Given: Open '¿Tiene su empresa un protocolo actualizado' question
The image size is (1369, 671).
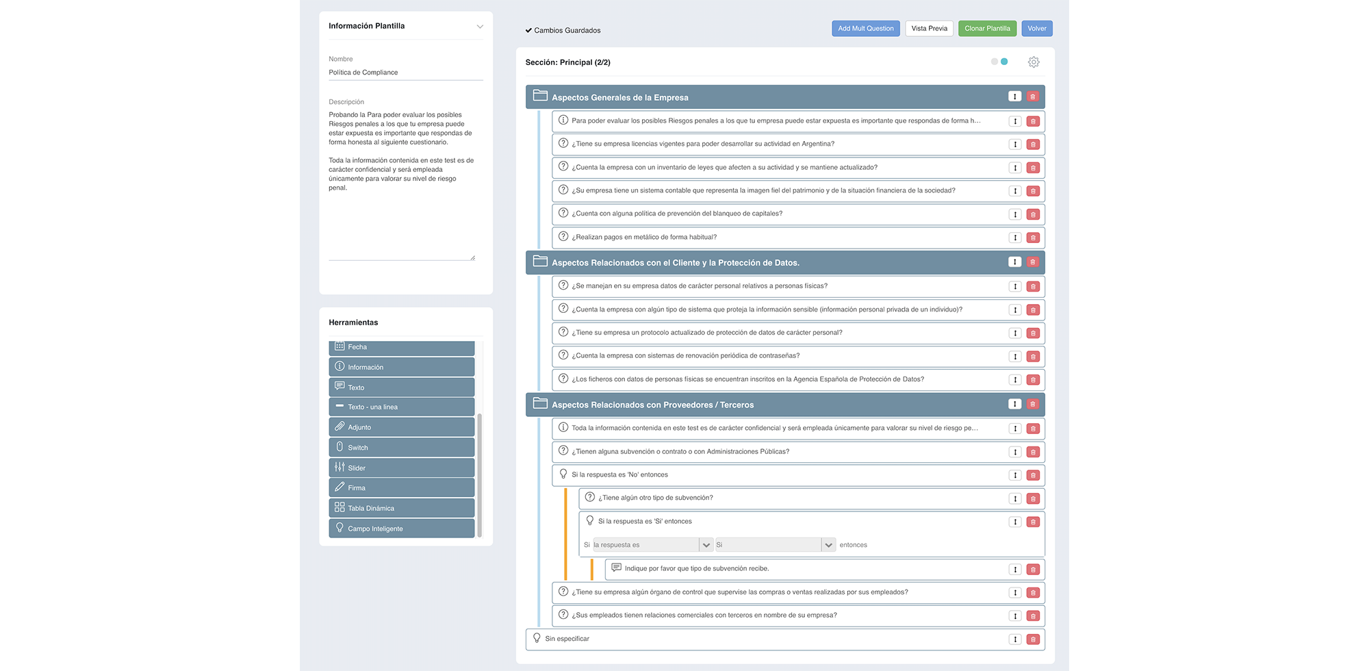Looking at the screenshot, I should (x=798, y=333).
